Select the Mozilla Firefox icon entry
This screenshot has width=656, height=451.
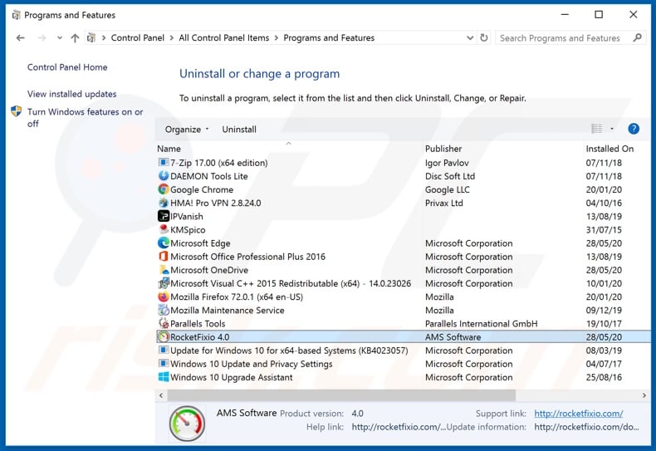(164, 297)
